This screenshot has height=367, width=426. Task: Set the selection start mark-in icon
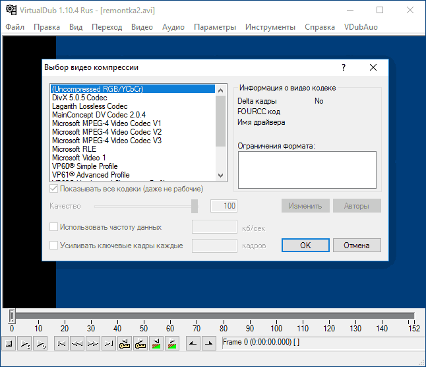192,343
